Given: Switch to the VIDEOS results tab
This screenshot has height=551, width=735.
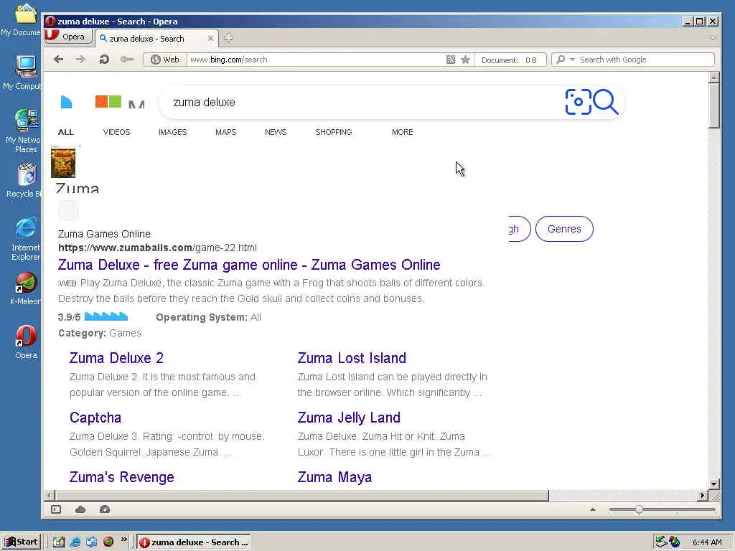Looking at the screenshot, I should pos(117,132).
